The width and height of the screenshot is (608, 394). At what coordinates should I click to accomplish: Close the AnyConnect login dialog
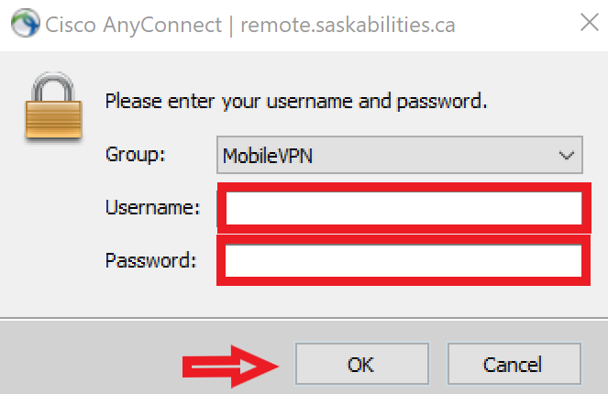pos(590,22)
